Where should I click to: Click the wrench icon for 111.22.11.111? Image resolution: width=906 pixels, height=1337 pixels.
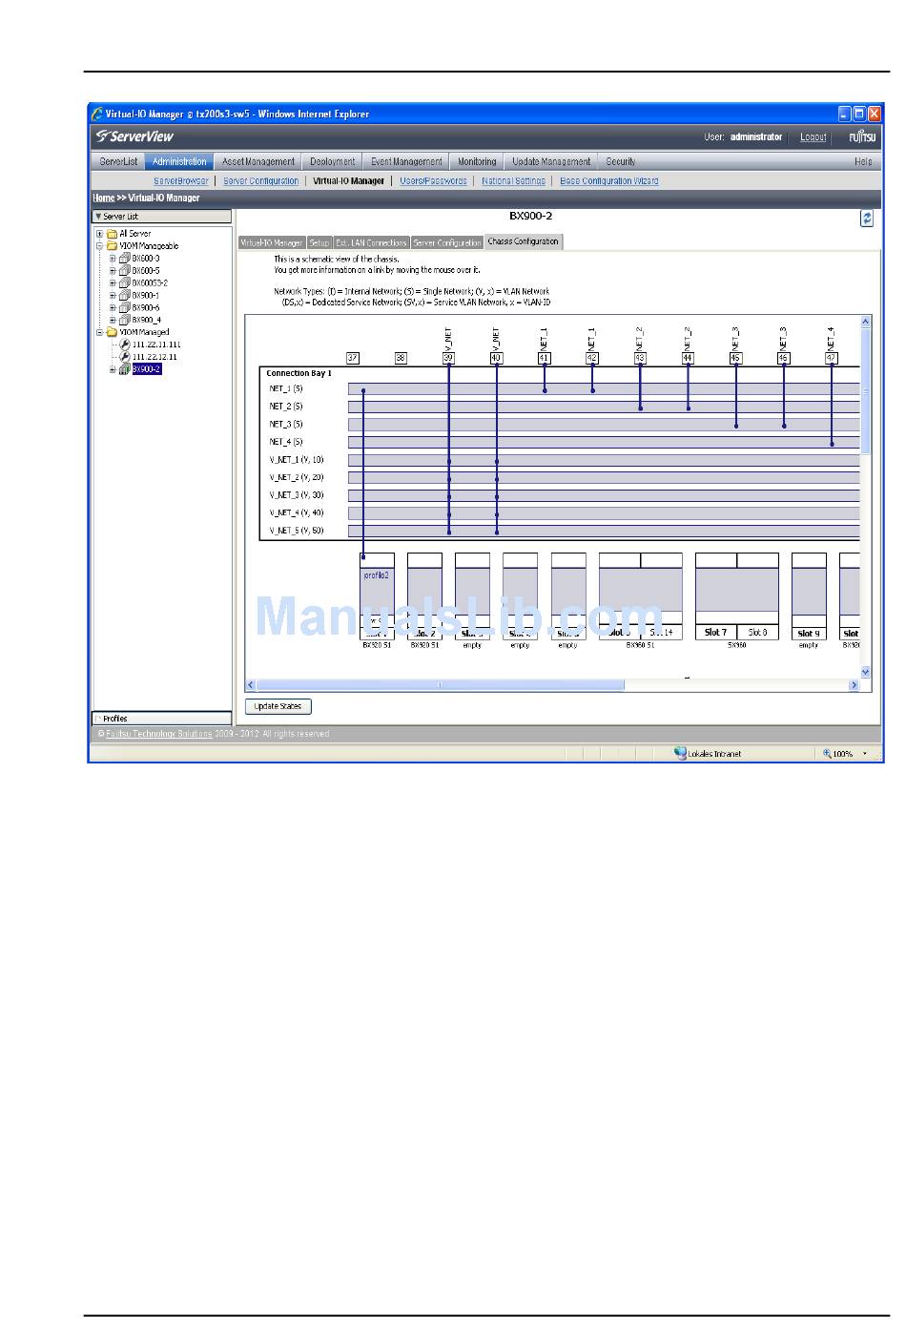point(125,345)
